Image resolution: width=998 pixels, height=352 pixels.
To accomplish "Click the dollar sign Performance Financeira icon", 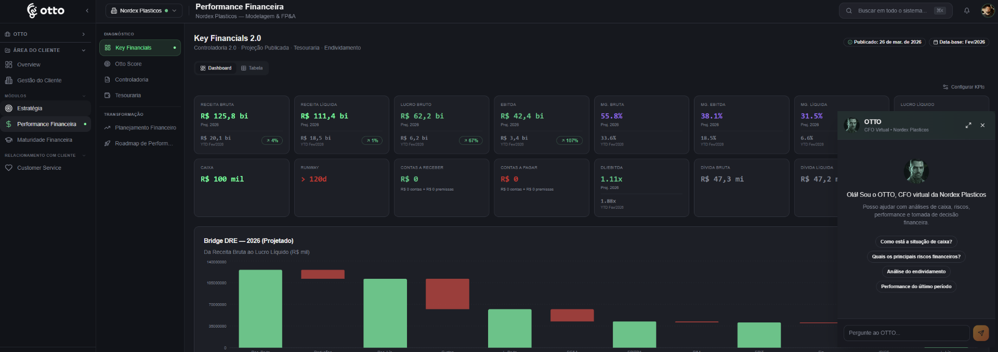I will 9,124.
